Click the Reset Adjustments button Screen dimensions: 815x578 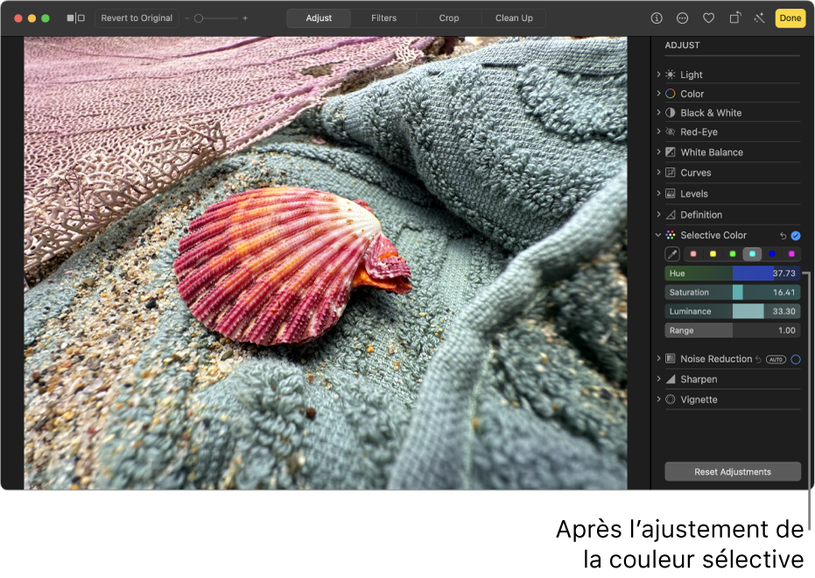pos(733,472)
